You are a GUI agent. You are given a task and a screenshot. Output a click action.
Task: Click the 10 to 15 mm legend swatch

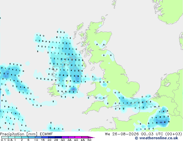point(38,137)
